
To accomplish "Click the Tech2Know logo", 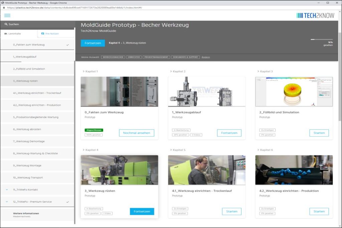I will pyautogui.click(x=315, y=15).
